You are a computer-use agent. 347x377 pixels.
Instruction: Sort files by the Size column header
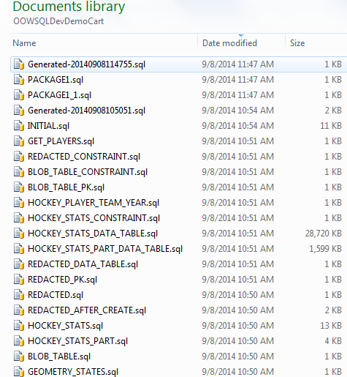coord(297,43)
